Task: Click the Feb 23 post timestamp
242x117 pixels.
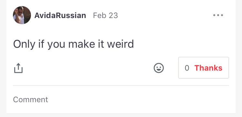Action: click(x=106, y=15)
